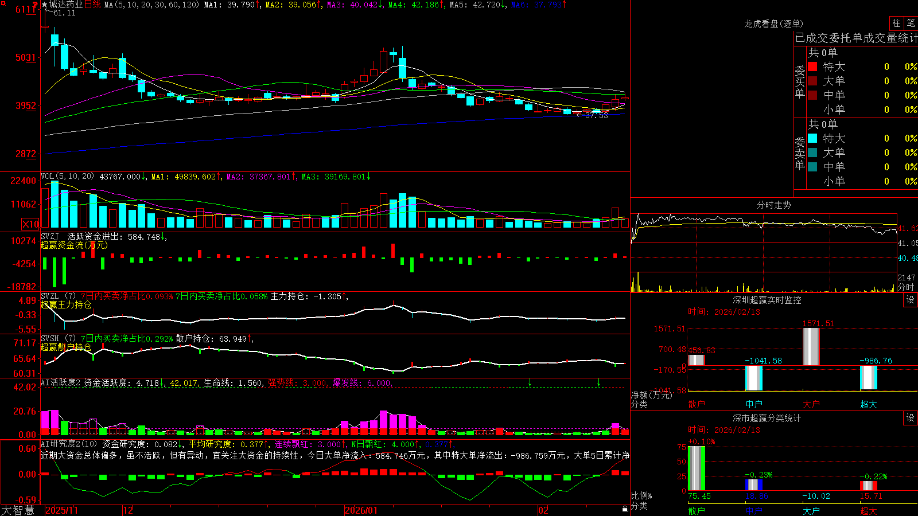918x516 pixels.
Task: Click the red question mark help icon
Action: click(x=35, y=5)
